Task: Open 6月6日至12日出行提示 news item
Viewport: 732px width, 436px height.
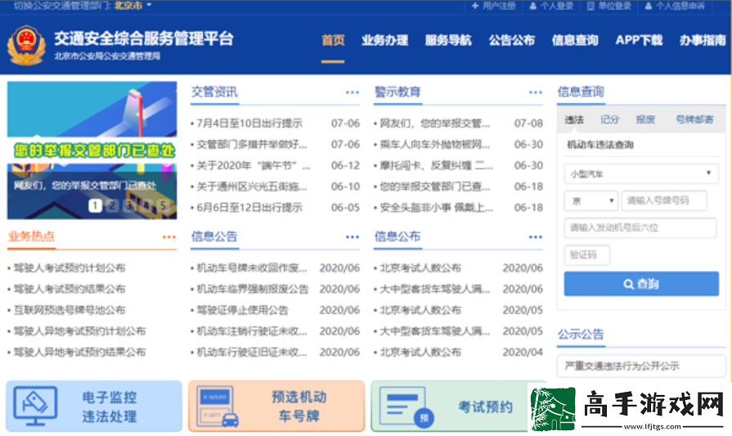Action: tap(249, 207)
